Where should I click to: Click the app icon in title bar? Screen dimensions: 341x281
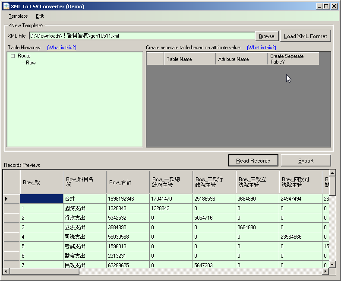6,6
